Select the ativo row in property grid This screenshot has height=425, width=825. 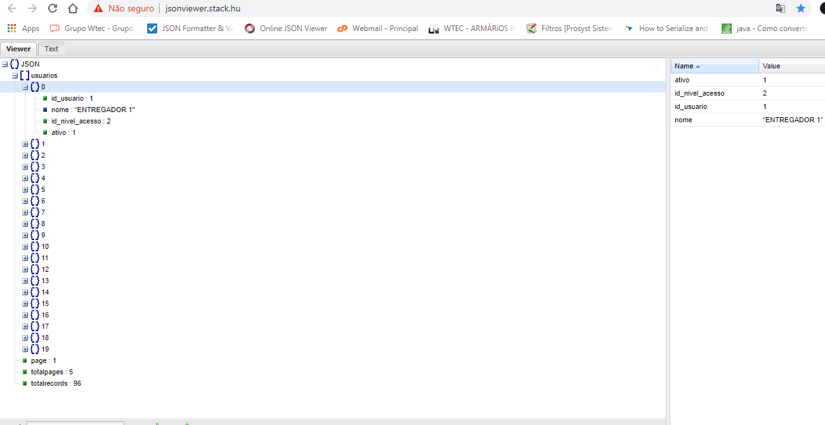[748, 80]
